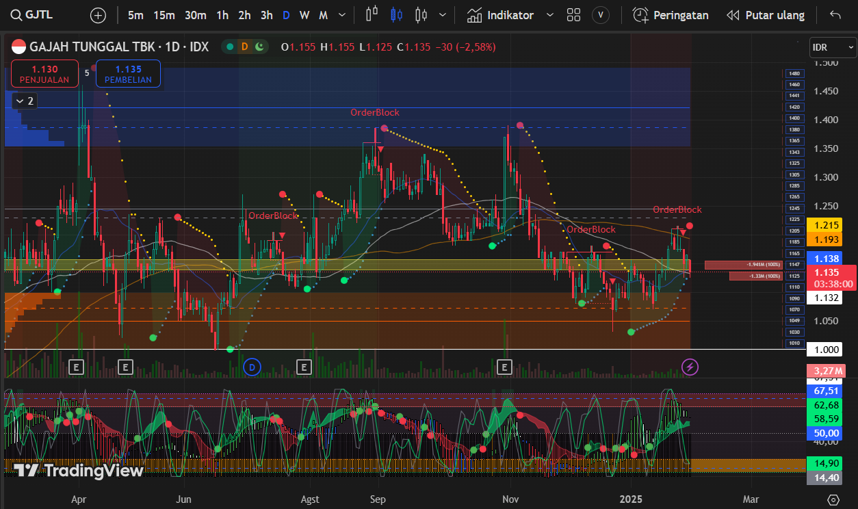Click the earnings E marker near Nov
Image resolution: width=858 pixels, height=509 pixels.
click(x=506, y=367)
